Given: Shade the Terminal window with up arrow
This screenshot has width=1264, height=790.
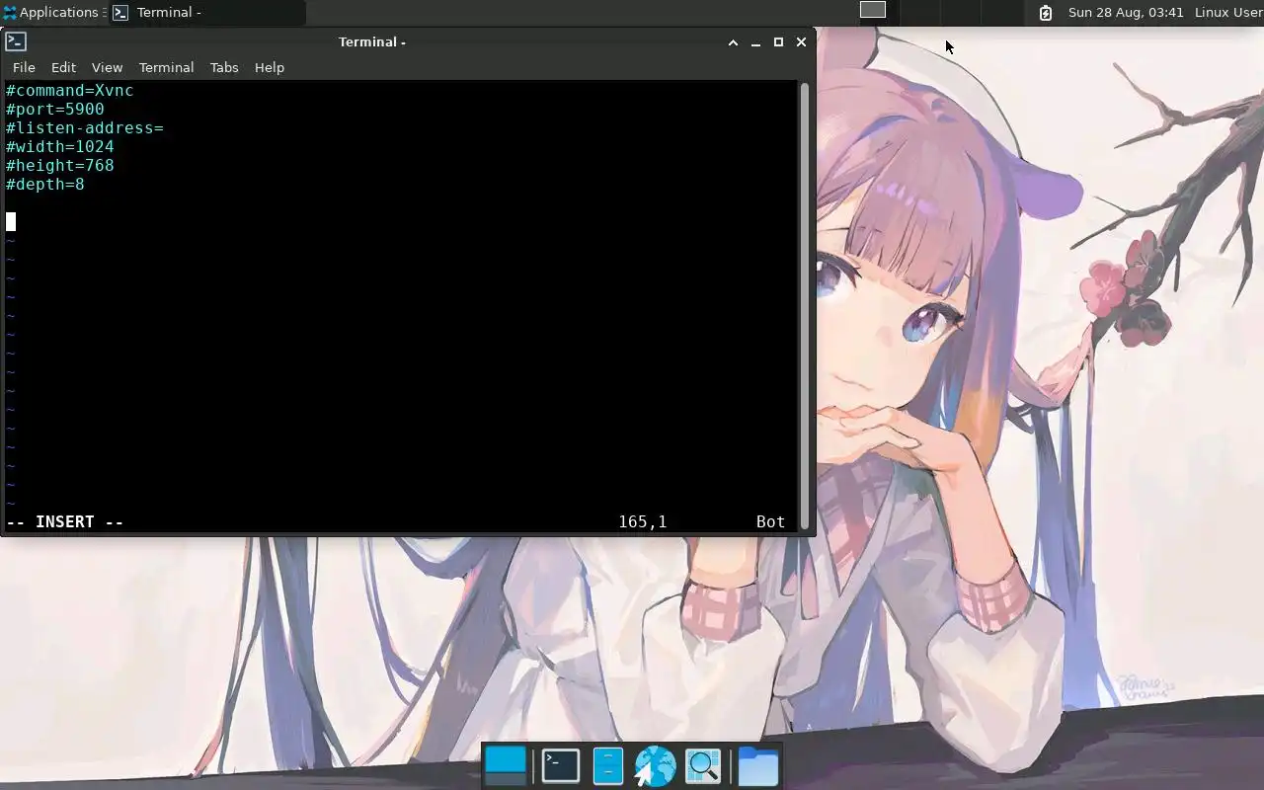Looking at the screenshot, I should coord(733,42).
